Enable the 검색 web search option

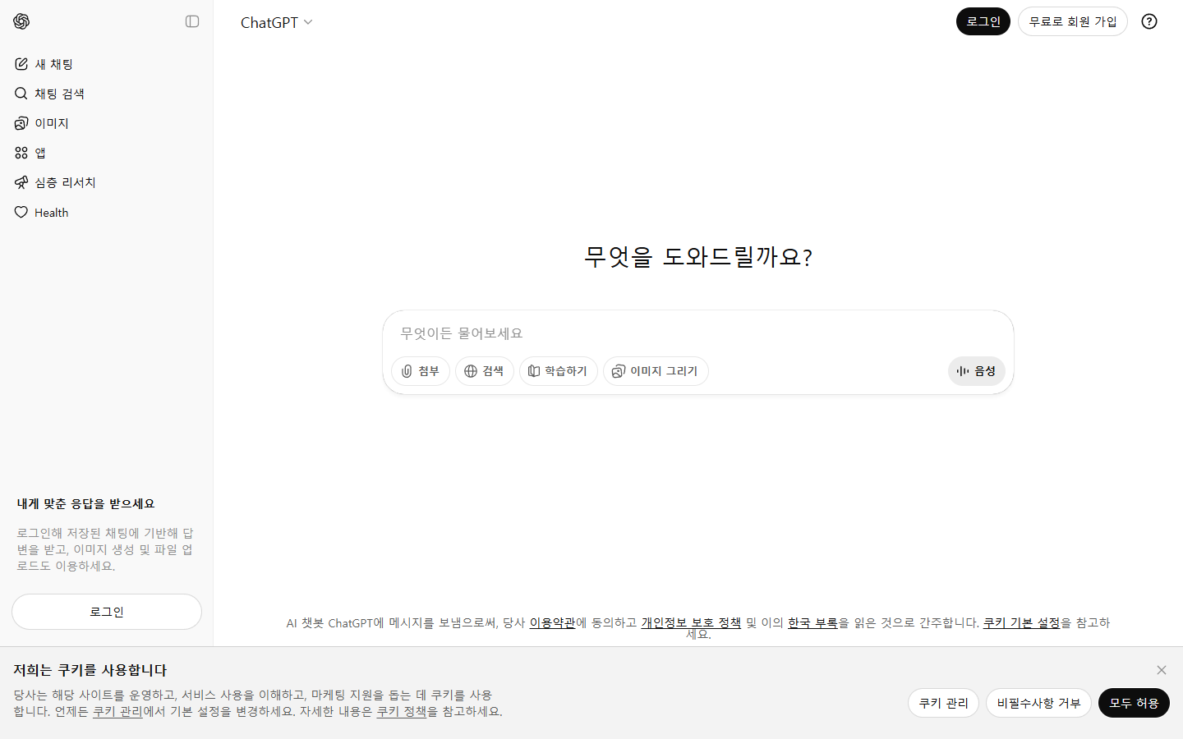[x=484, y=371]
